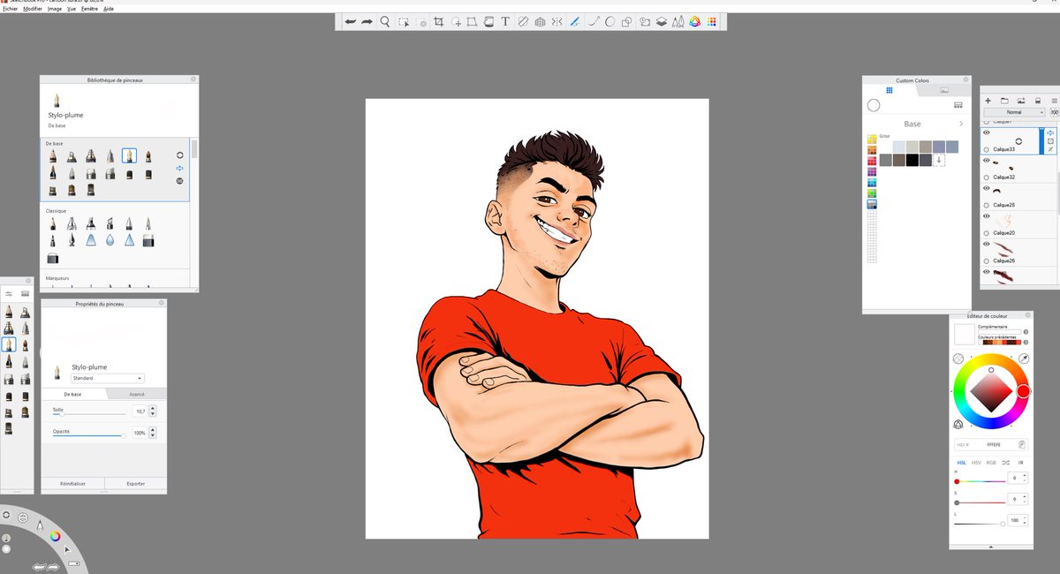Hide the Calque32 layer

[x=986, y=161]
